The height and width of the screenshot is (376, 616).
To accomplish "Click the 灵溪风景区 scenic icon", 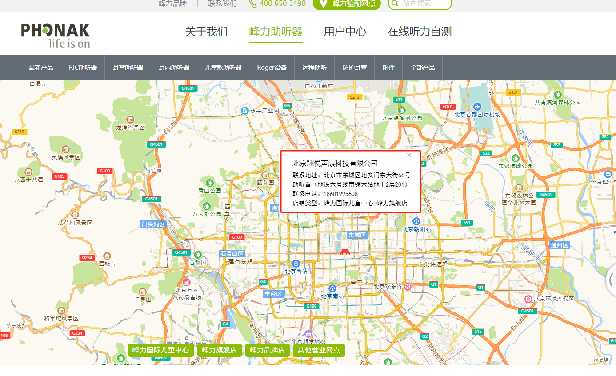I will pos(66,149).
